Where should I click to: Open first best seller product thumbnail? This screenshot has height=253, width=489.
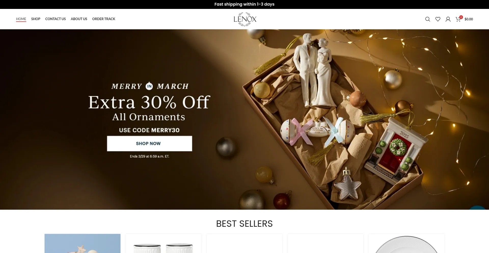pyautogui.click(x=83, y=243)
